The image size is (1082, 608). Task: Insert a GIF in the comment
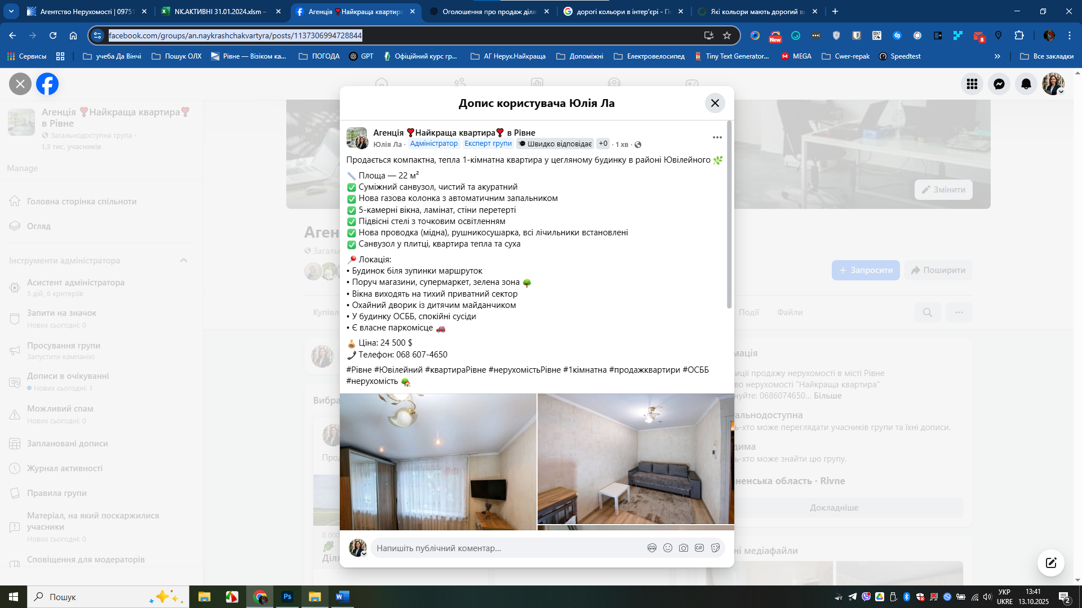[699, 548]
